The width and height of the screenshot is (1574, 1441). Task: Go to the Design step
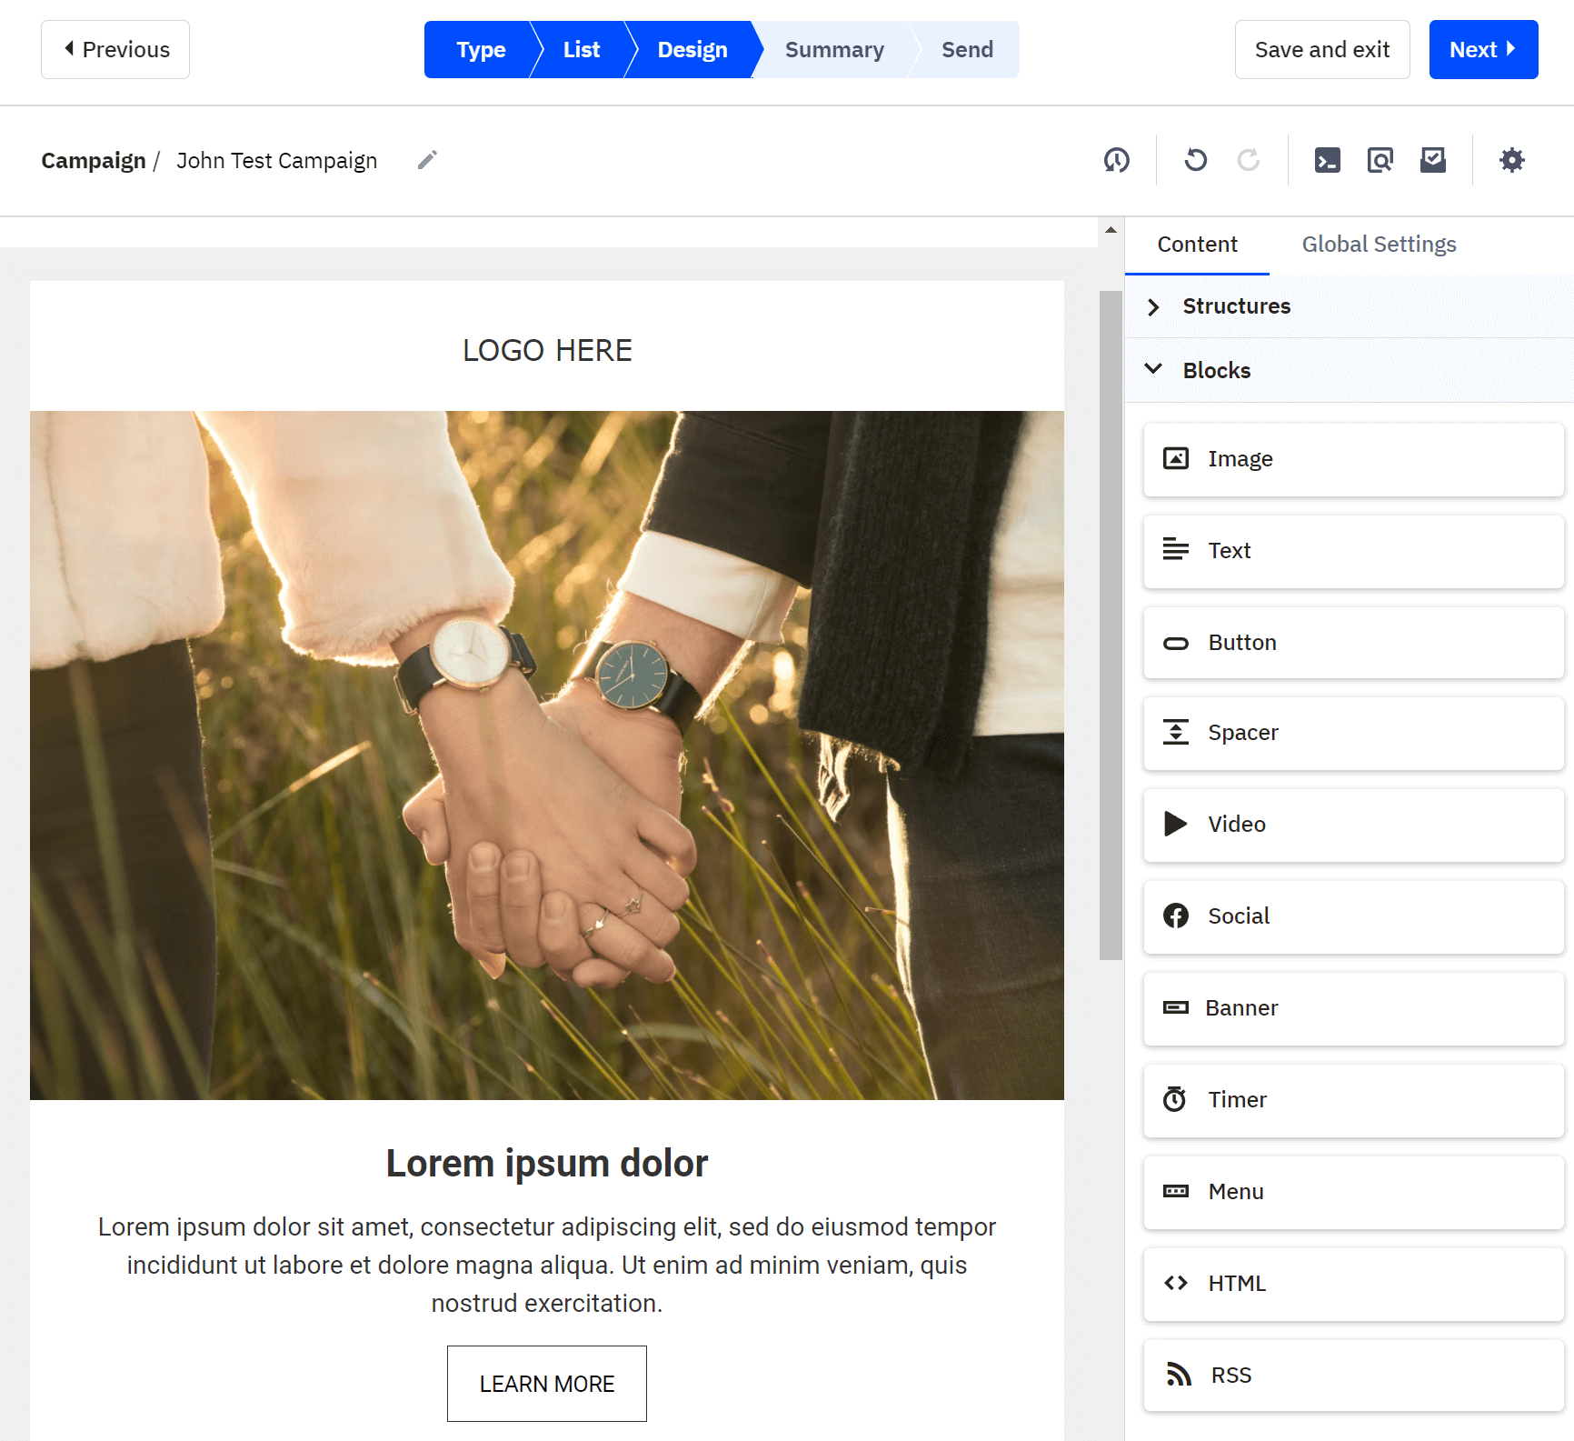[692, 50]
